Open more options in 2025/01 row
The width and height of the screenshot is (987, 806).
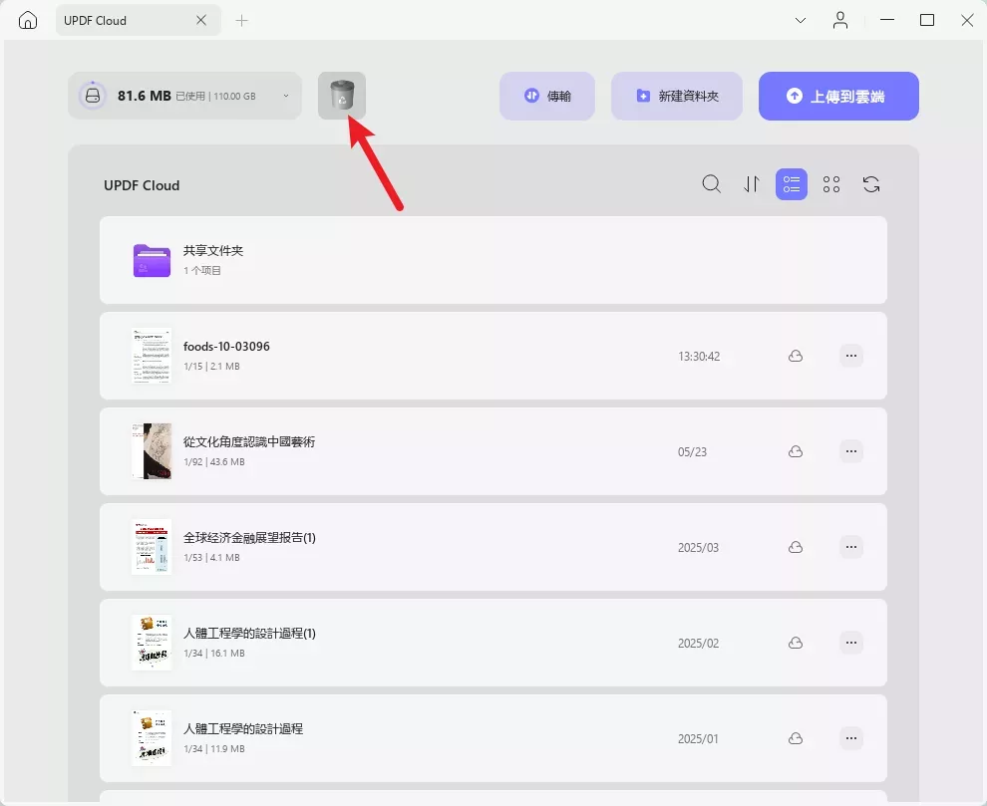851,738
